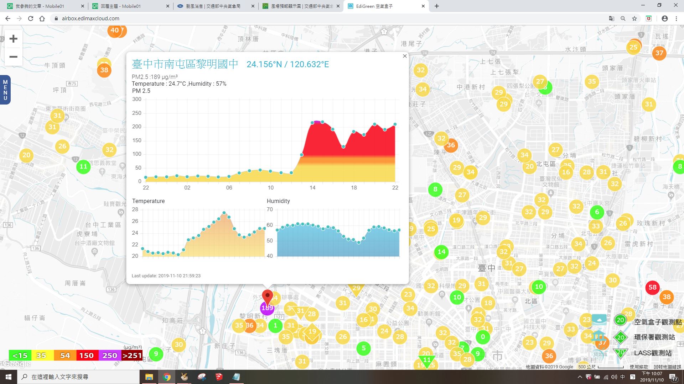Screen dimensions: 684x384
Task: Open the Chrome profile avatar
Action: (x=665, y=18)
